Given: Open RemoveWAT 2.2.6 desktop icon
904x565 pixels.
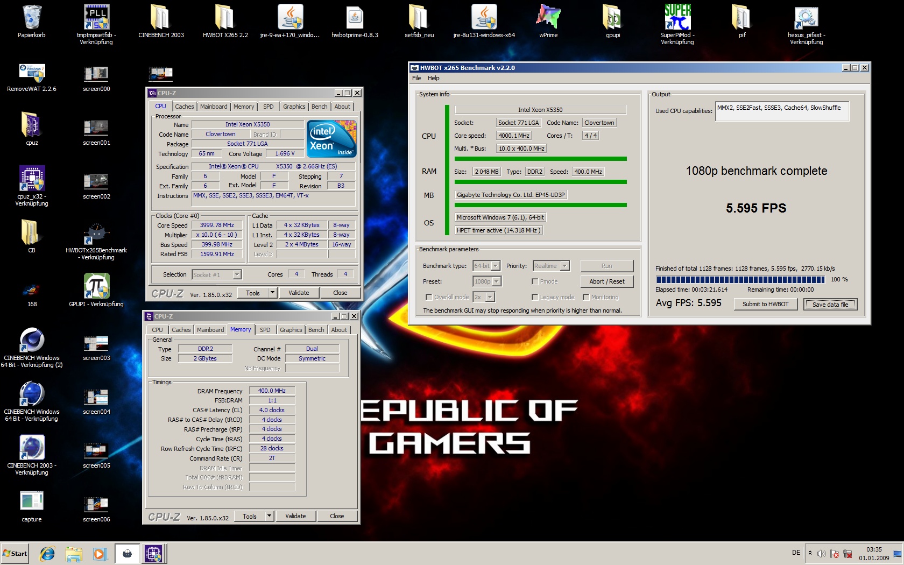Looking at the screenshot, I should [x=32, y=72].
